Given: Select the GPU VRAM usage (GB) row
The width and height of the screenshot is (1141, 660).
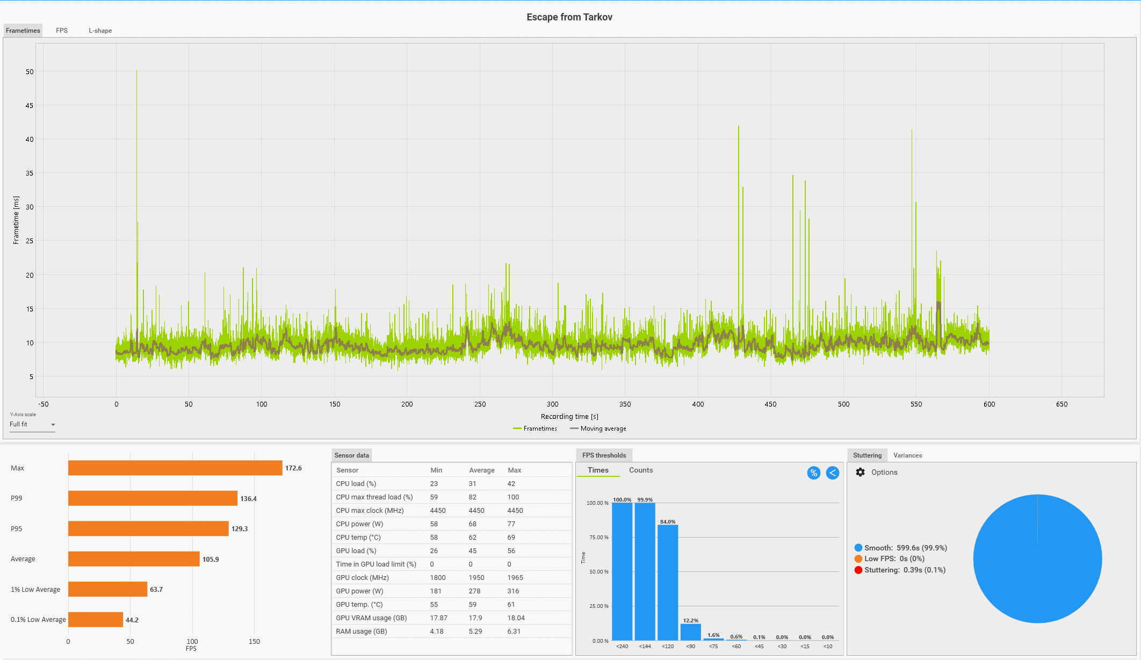Looking at the screenshot, I should coord(451,618).
